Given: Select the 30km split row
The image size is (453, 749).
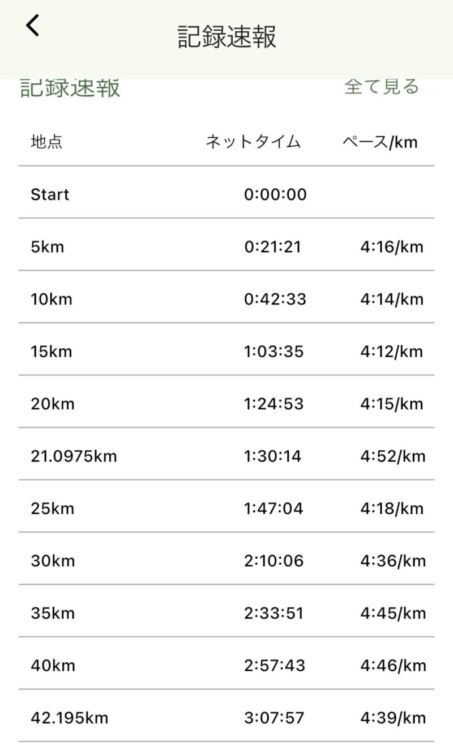Looking at the screenshot, I should point(226,561).
